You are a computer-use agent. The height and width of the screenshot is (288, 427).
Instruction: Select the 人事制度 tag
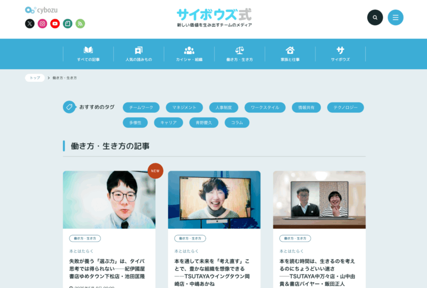coord(224,108)
